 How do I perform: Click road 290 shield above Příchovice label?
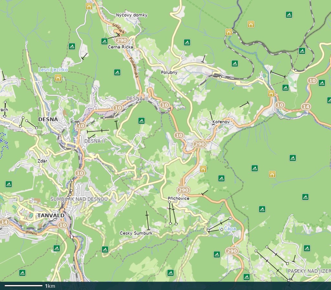[x=183, y=190]
